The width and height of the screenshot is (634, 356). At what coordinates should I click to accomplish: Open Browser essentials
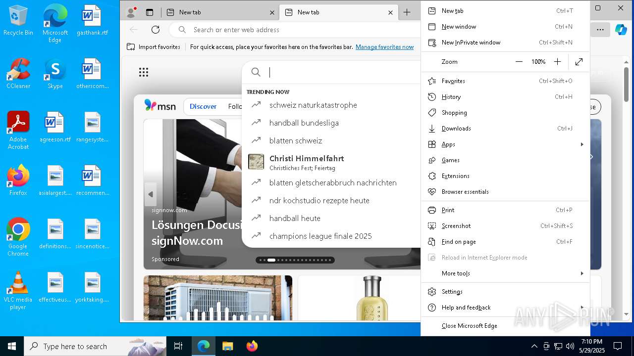pos(505,192)
